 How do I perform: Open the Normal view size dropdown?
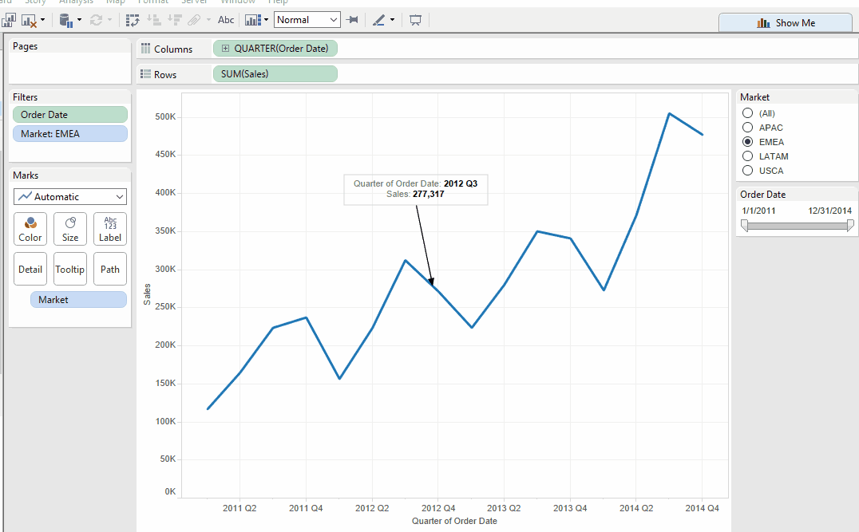click(307, 19)
